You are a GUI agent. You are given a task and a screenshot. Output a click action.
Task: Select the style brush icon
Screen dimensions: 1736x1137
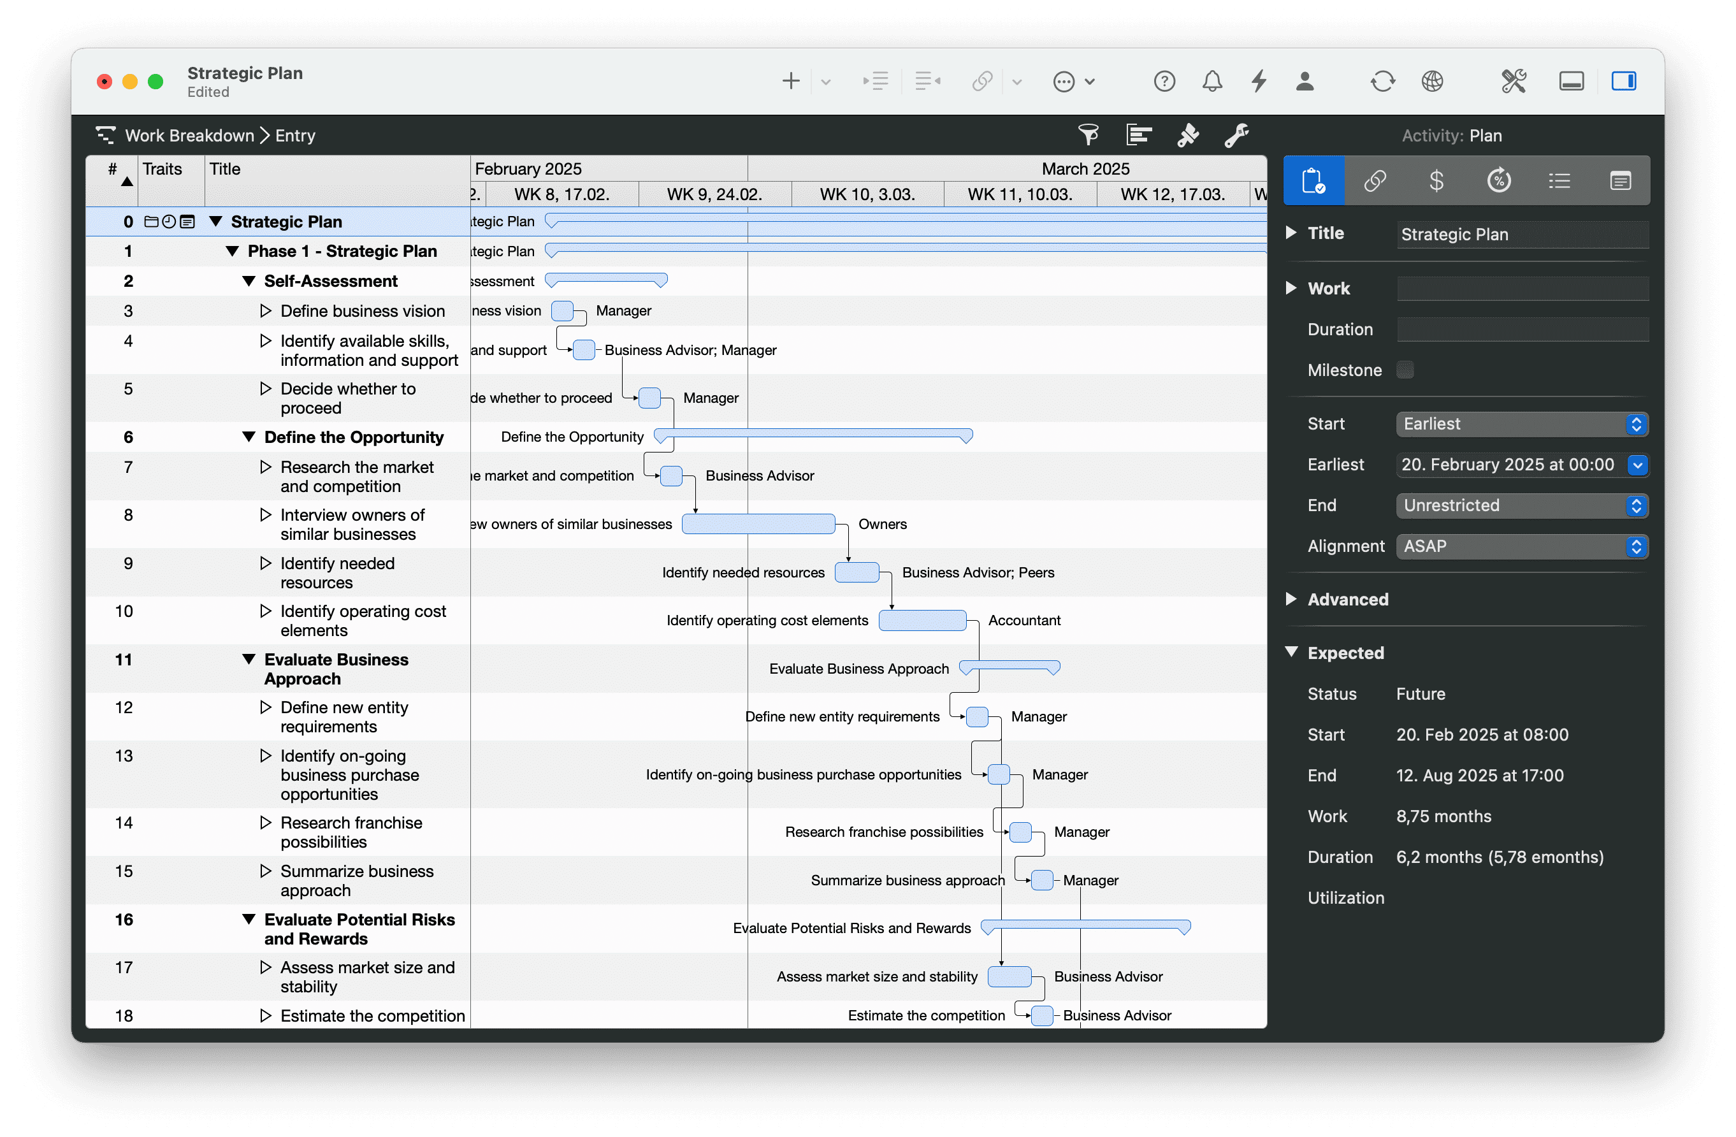pos(1187,135)
